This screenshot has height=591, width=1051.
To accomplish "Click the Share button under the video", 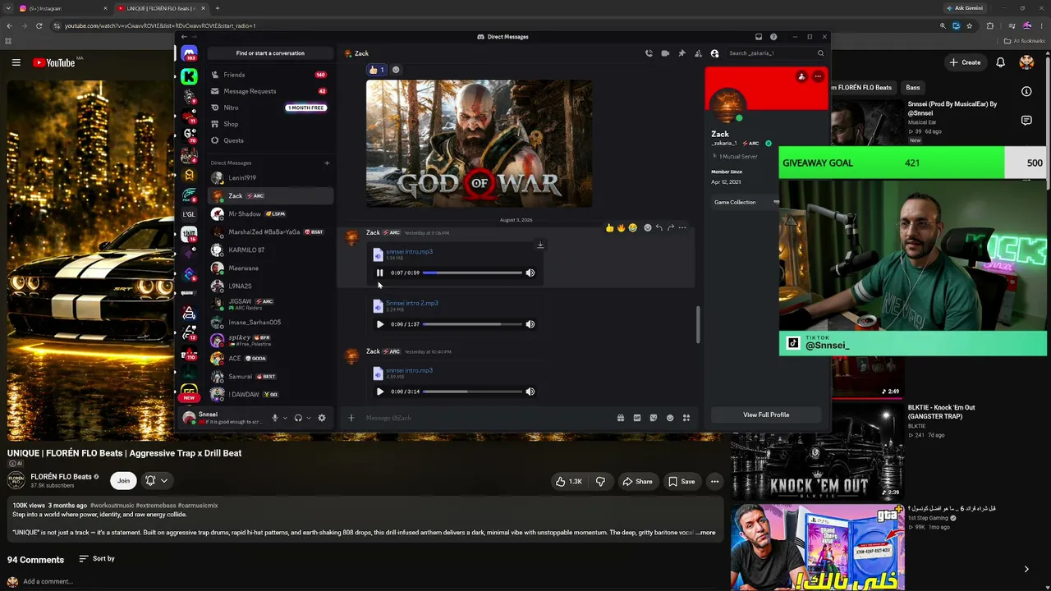I will 637,481.
